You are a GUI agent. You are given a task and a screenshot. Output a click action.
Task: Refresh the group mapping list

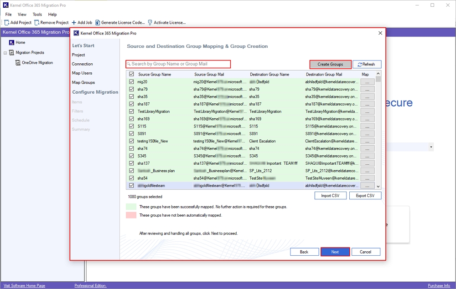point(367,65)
